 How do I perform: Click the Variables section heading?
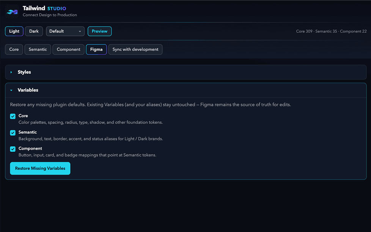tap(28, 90)
